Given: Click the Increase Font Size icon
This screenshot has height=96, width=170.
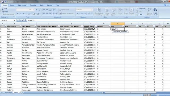Looking at the screenshot, I should [x=37, y=10].
